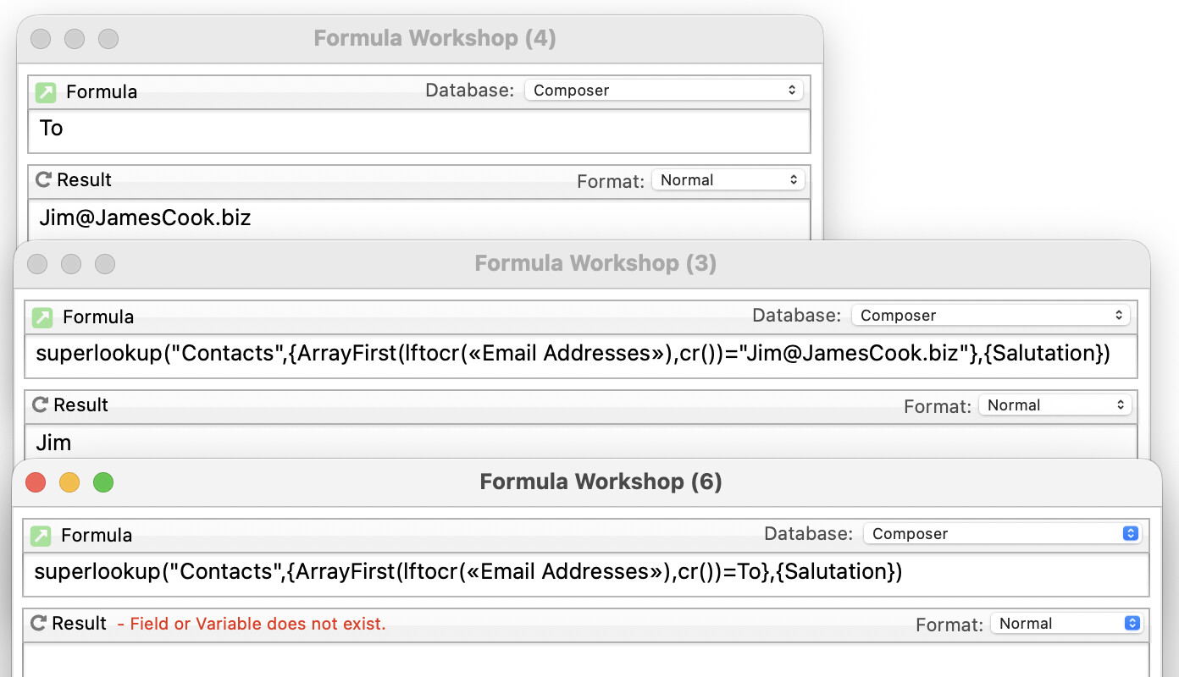
Task: Bring Formula Workshop (4) forward via its title bar
Action: 435,39
